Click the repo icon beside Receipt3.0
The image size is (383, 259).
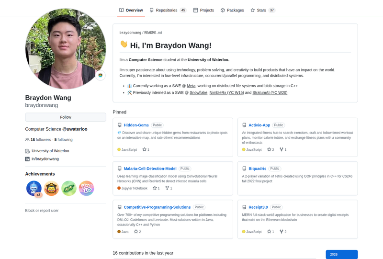coord(244,207)
